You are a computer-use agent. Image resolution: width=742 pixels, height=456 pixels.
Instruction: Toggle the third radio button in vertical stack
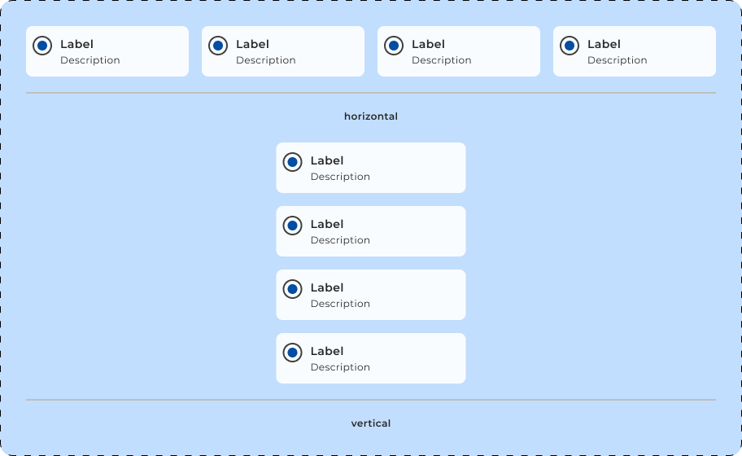click(x=292, y=289)
